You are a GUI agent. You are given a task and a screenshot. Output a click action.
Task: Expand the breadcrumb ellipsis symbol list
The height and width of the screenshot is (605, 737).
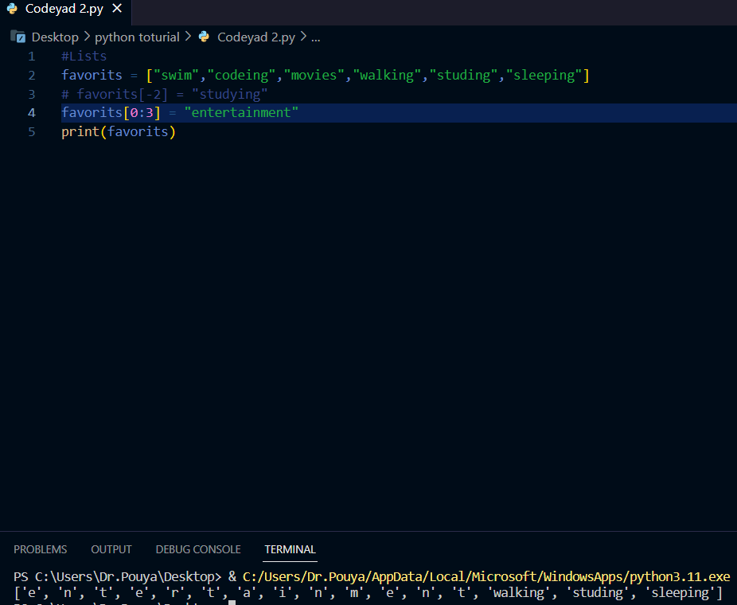point(315,37)
